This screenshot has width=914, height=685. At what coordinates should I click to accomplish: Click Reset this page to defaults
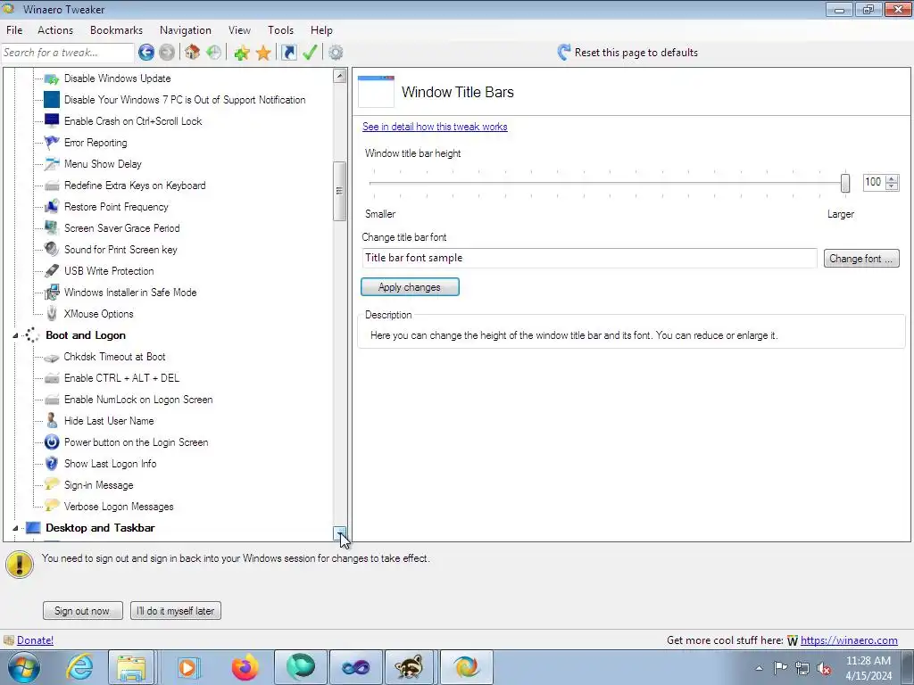point(636,53)
